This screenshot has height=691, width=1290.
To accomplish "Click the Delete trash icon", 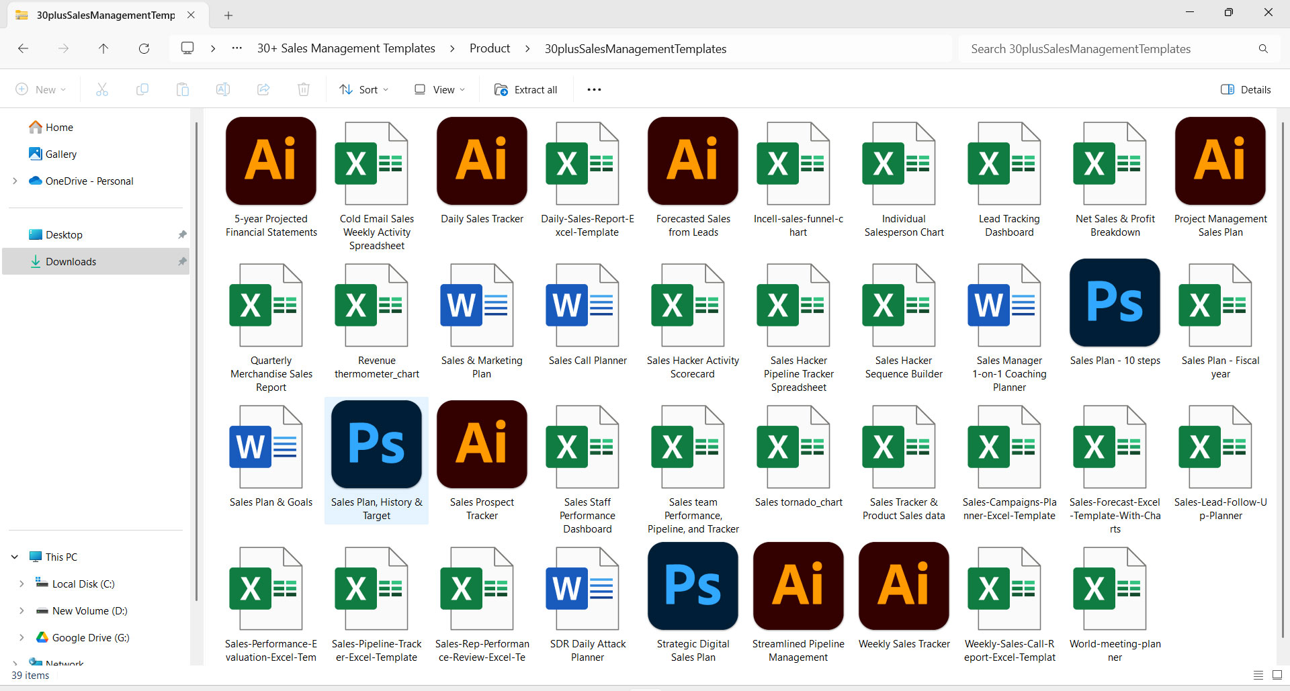I will point(304,89).
